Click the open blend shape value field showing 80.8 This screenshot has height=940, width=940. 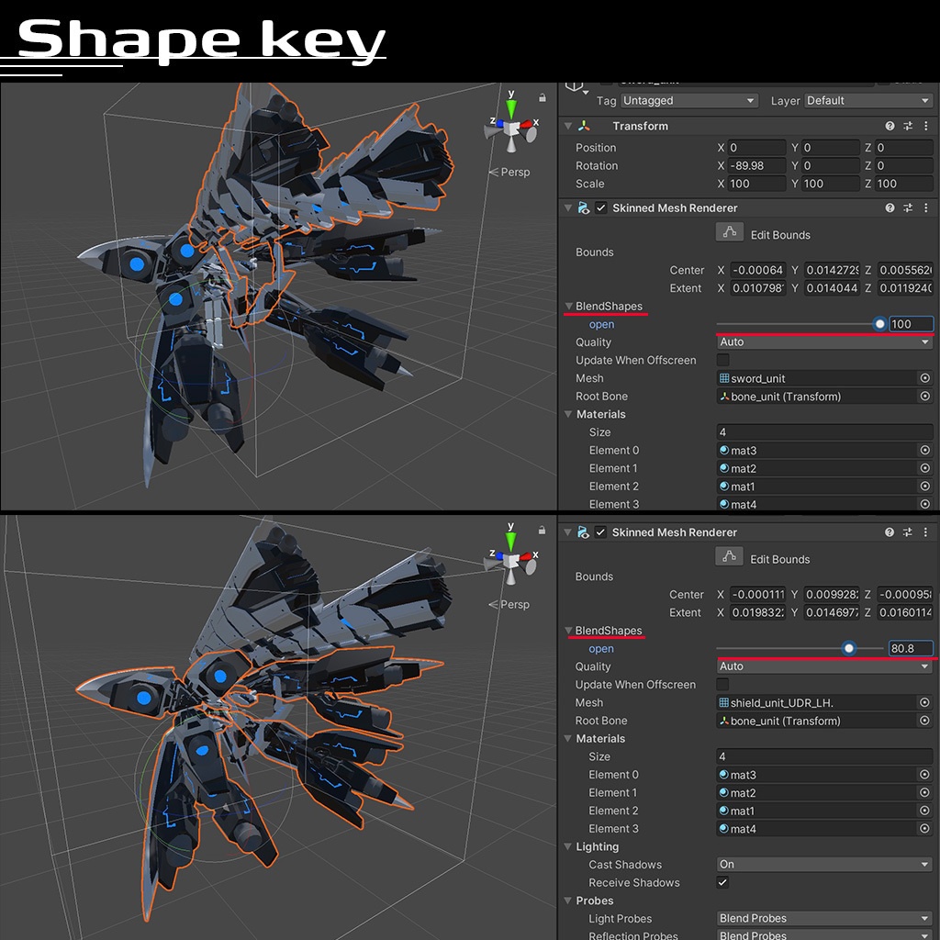pos(911,648)
